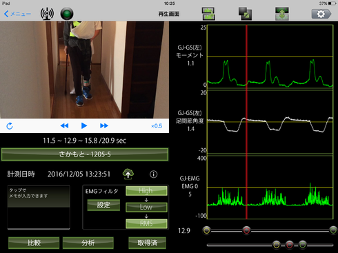338x253 pixels.
Task: Click the 12.9 time value beside slider
Action: coord(184,230)
